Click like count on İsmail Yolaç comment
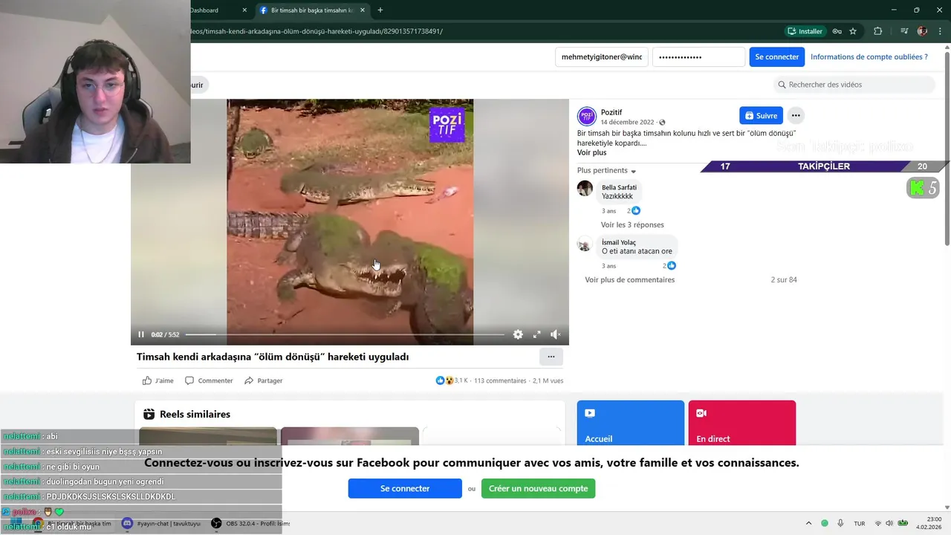The image size is (951, 535). click(x=669, y=265)
